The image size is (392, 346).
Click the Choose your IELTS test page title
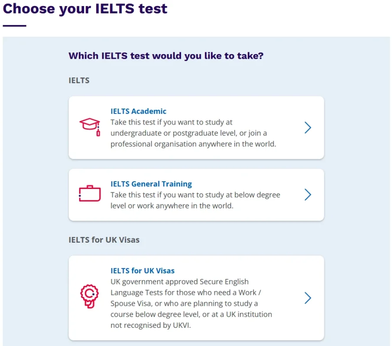[x=85, y=9]
